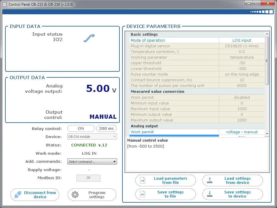Select the Mode of operation row

197,40
